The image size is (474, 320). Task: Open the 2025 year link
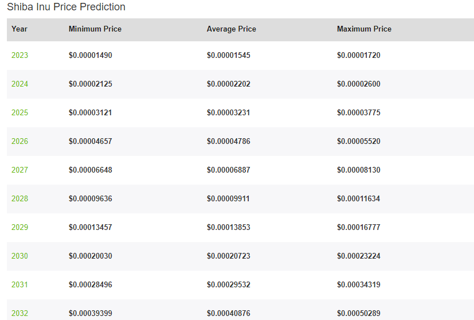[x=19, y=112]
